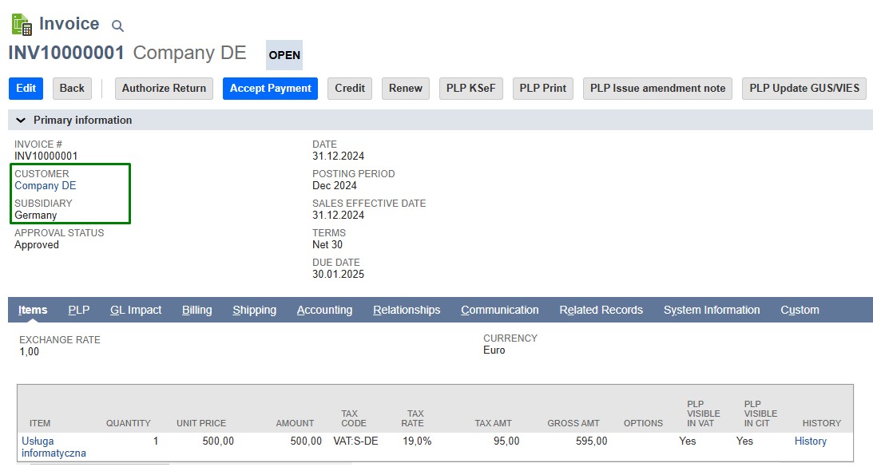This screenshot has height=471, width=873.
Task: Open the Company DE customer link
Action: click(x=46, y=186)
